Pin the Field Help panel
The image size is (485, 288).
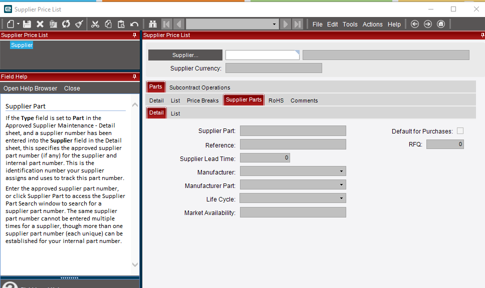click(134, 76)
